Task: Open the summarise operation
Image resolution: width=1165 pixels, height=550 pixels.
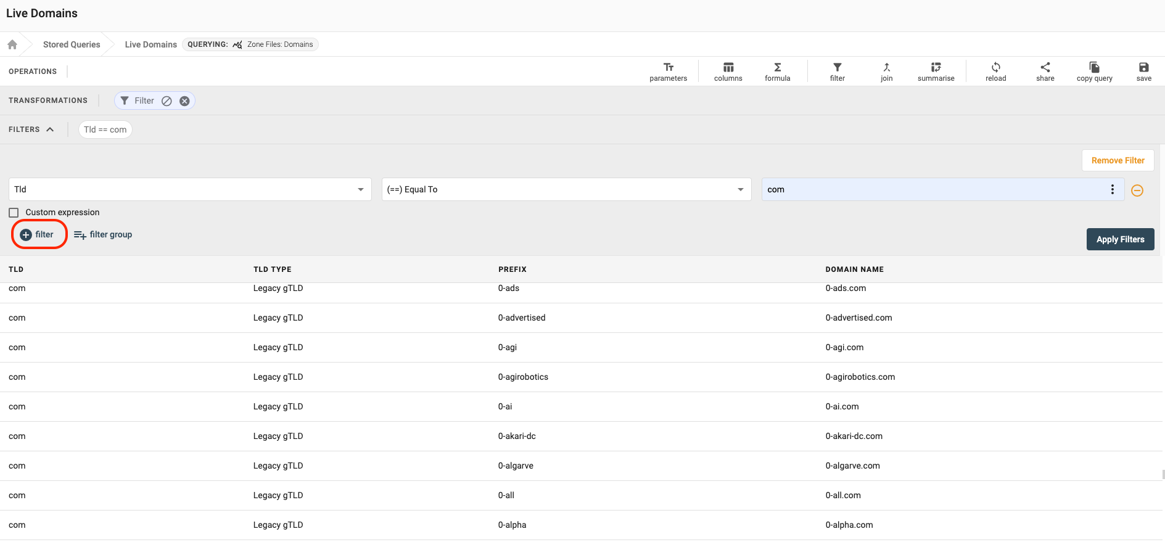Action: coord(936,72)
